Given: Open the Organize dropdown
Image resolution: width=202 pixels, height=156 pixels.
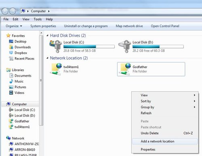Looking at the screenshot, I should [x=14, y=26].
